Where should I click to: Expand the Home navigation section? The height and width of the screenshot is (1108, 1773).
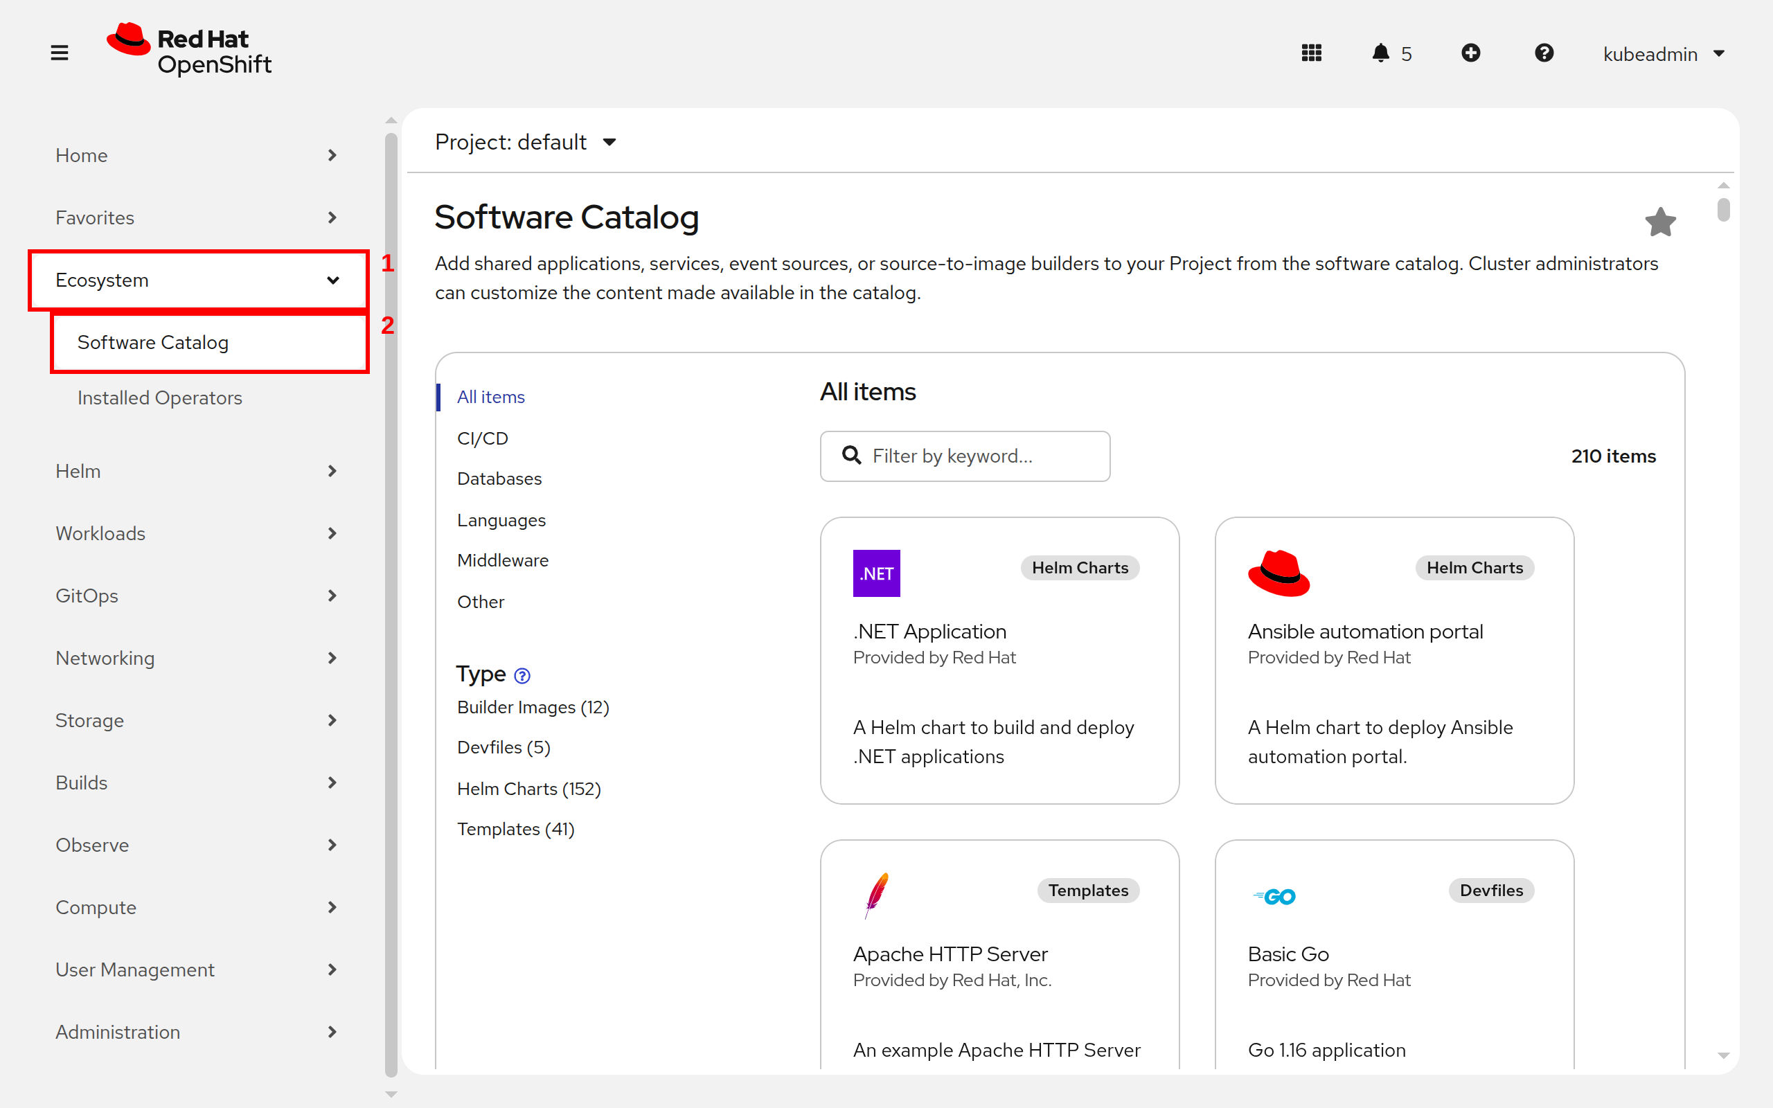tap(198, 155)
